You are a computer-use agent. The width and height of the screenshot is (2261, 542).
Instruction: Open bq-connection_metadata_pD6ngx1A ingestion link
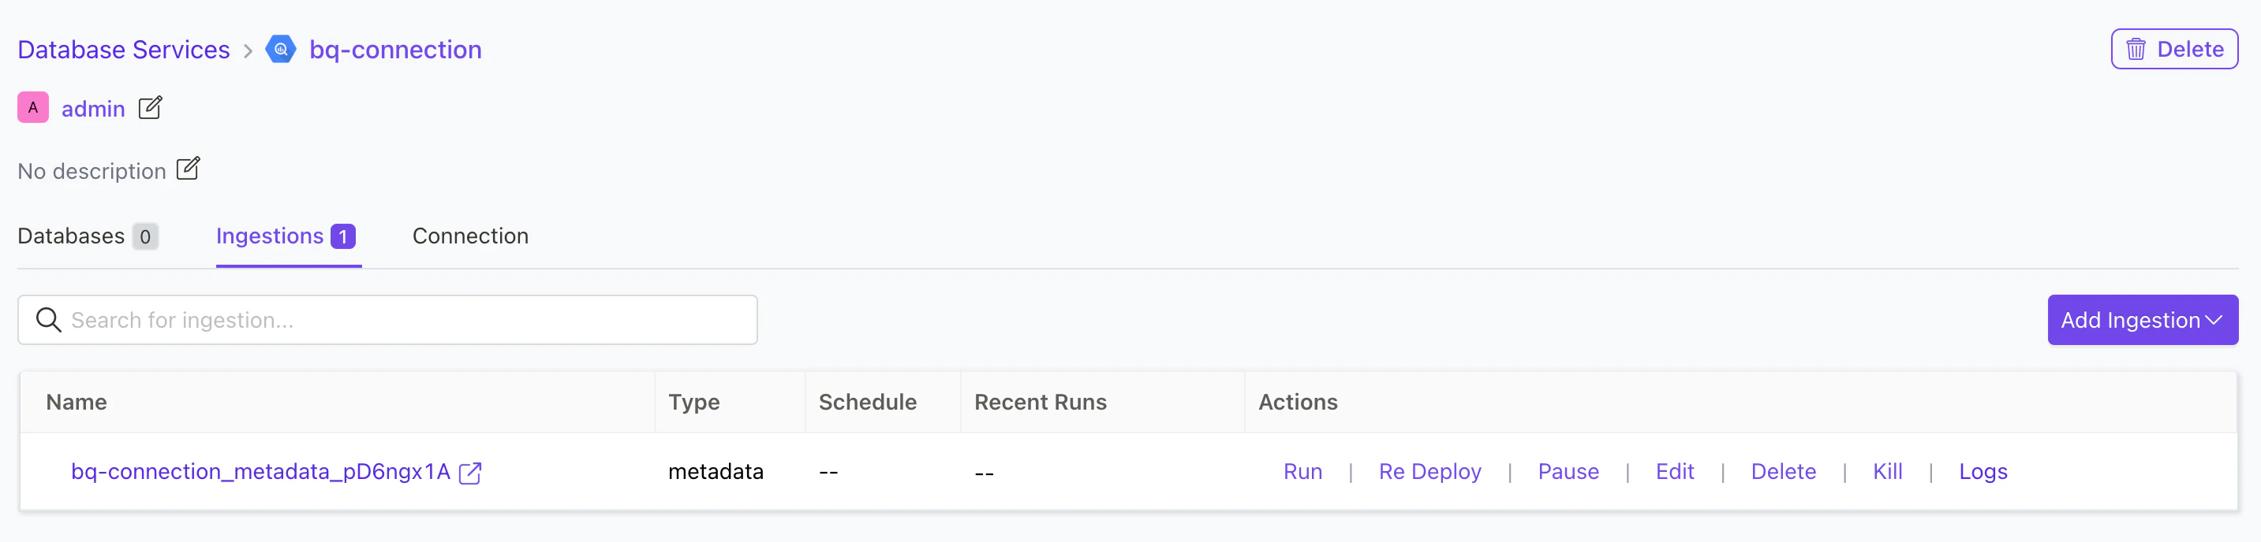260,472
